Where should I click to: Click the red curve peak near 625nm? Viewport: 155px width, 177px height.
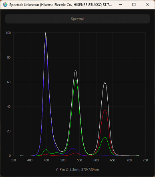pos(105,110)
